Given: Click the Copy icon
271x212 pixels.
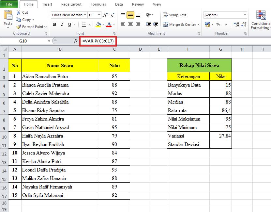Looking at the screenshot, I should [x=18, y=20].
